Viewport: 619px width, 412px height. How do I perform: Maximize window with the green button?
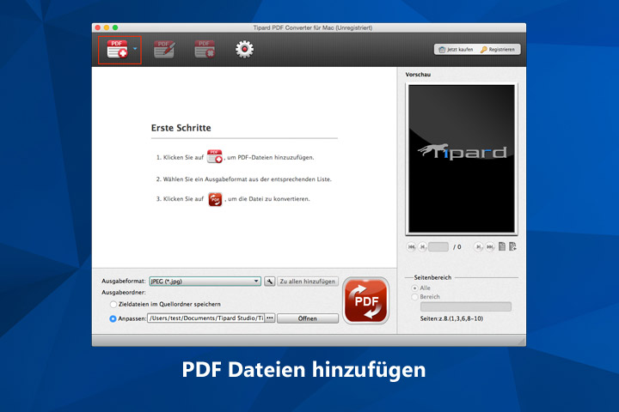pos(115,27)
